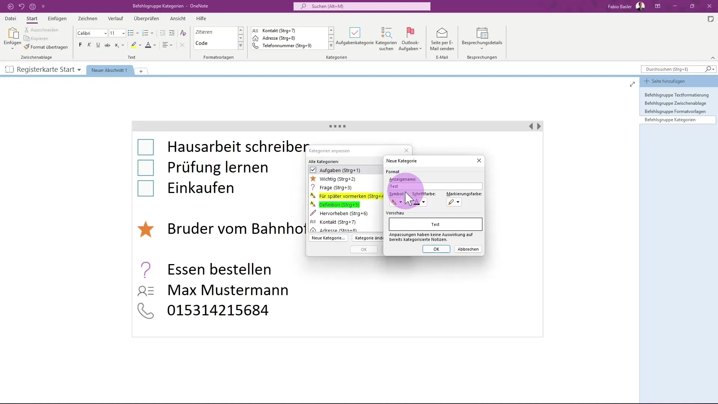Check the Hausarbeit schreiben task box
The height and width of the screenshot is (404, 718).
[146, 147]
